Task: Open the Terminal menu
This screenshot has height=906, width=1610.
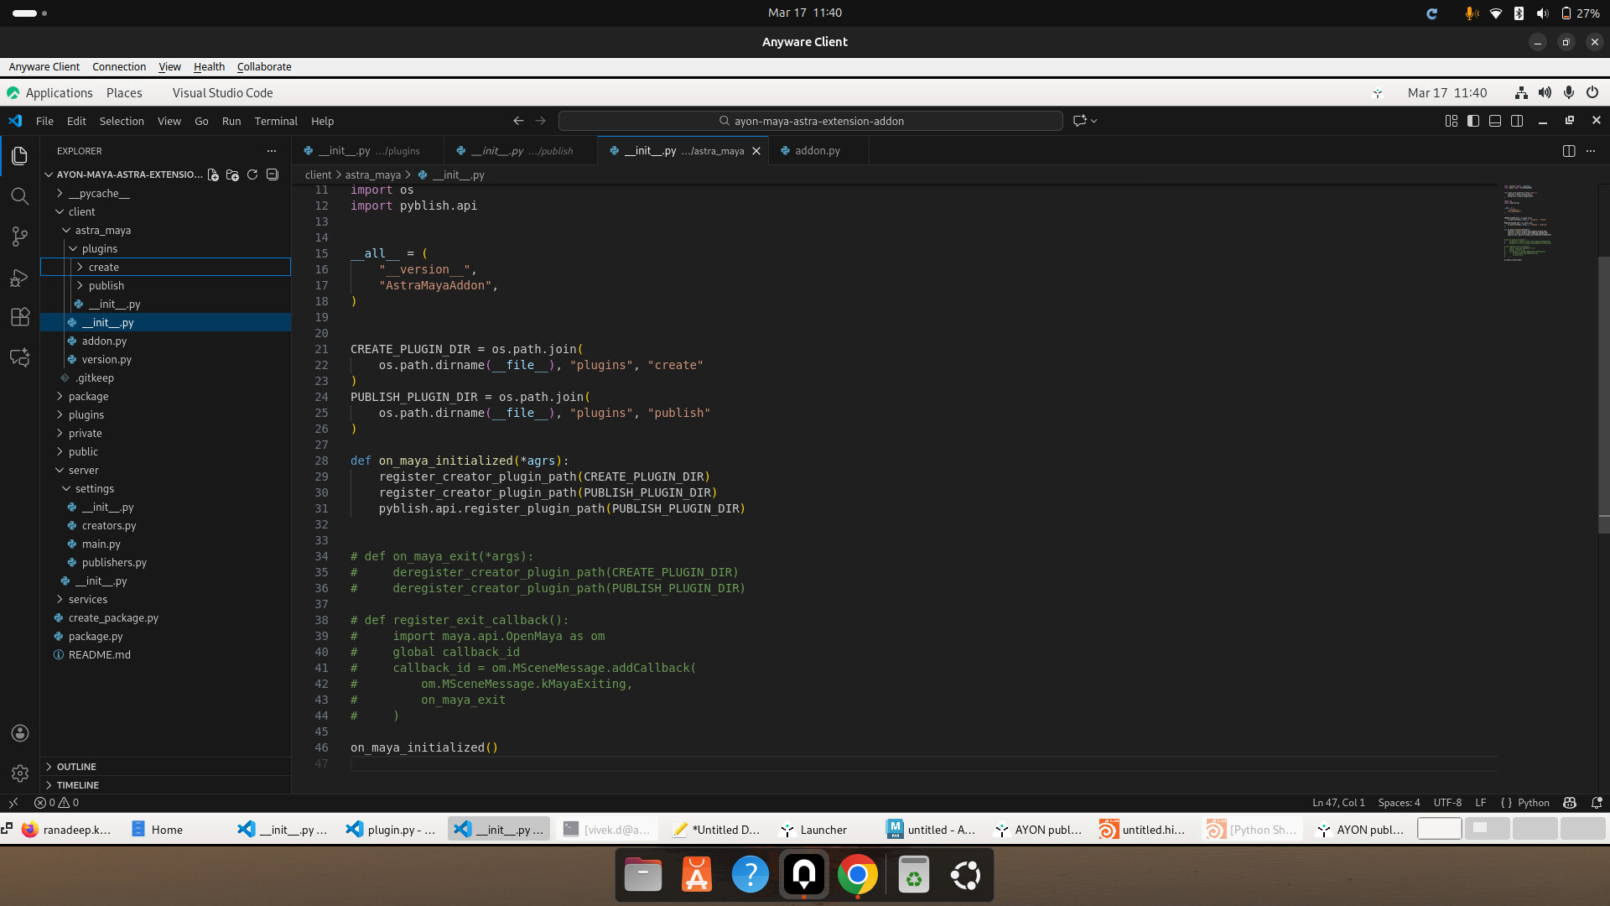Action: (x=276, y=121)
